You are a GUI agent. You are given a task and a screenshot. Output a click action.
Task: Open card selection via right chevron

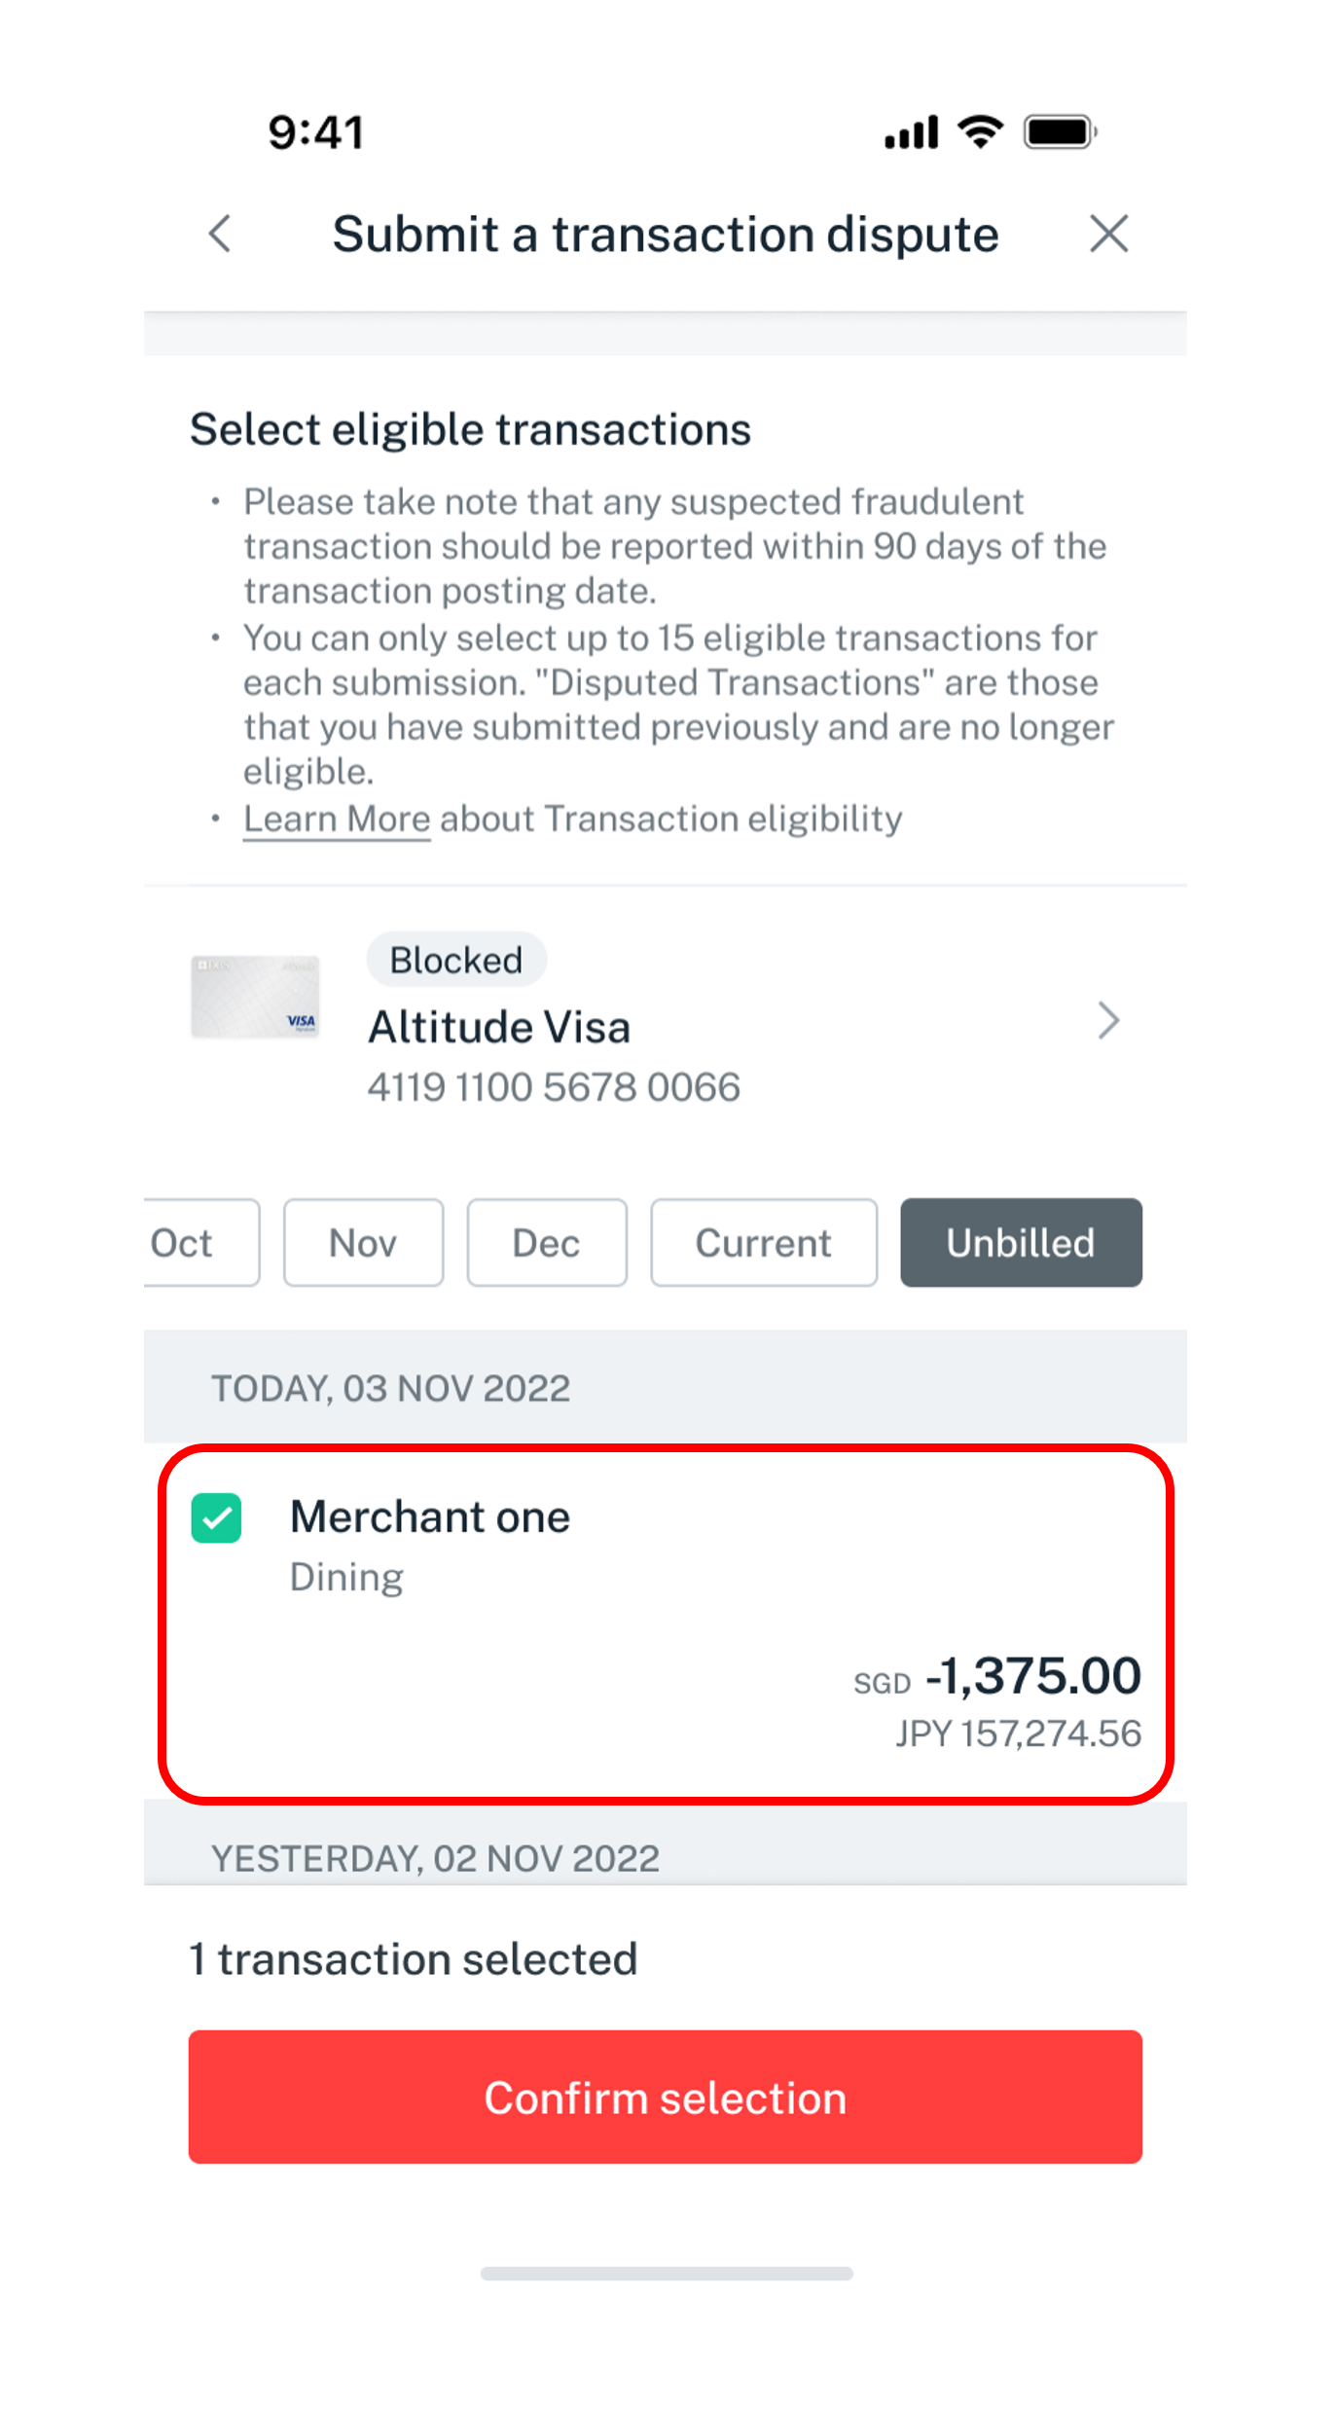tap(1108, 1020)
